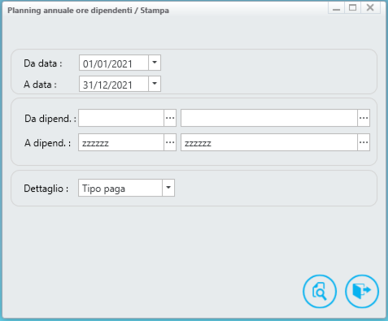Click the Da data field showing 01/01/2021

tap(114, 63)
